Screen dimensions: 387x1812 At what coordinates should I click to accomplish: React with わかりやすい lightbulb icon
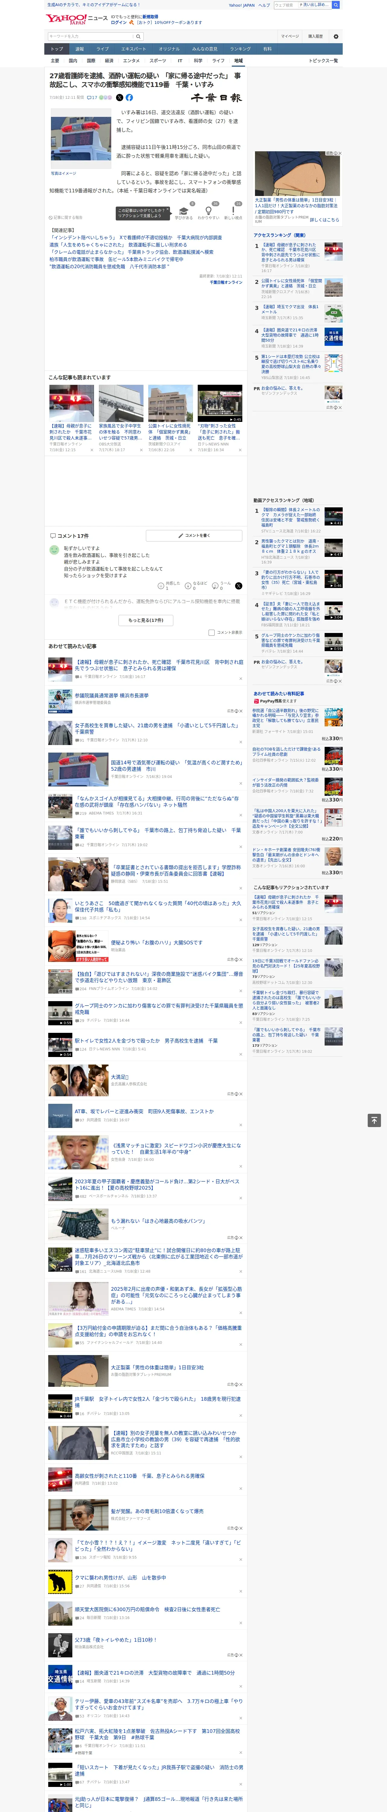(x=209, y=211)
